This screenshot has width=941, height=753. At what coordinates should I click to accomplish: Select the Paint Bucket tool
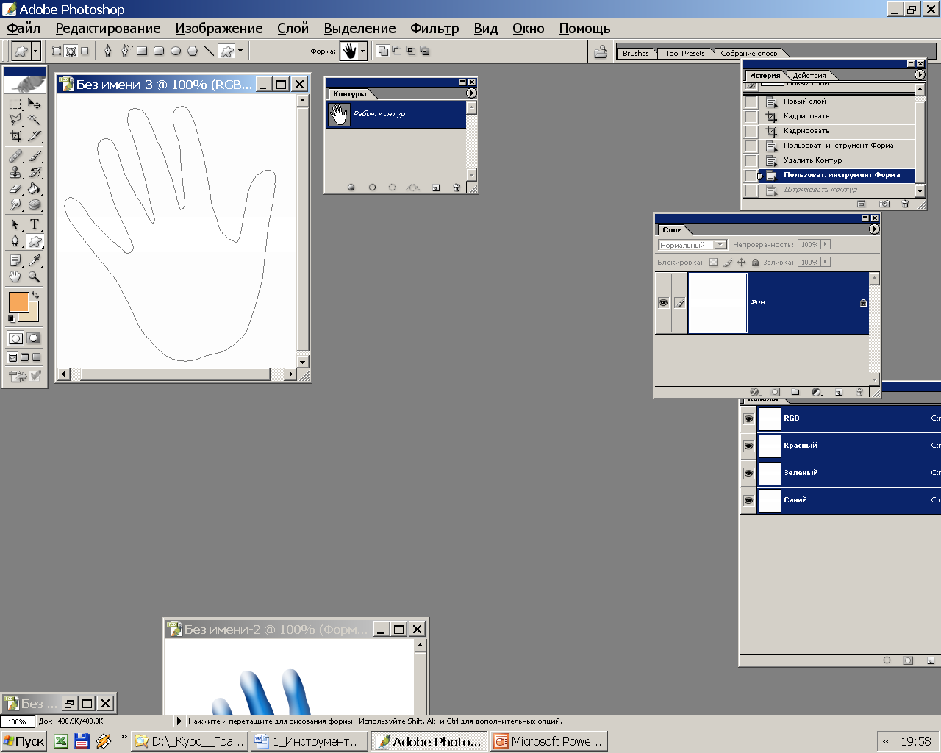(35, 189)
